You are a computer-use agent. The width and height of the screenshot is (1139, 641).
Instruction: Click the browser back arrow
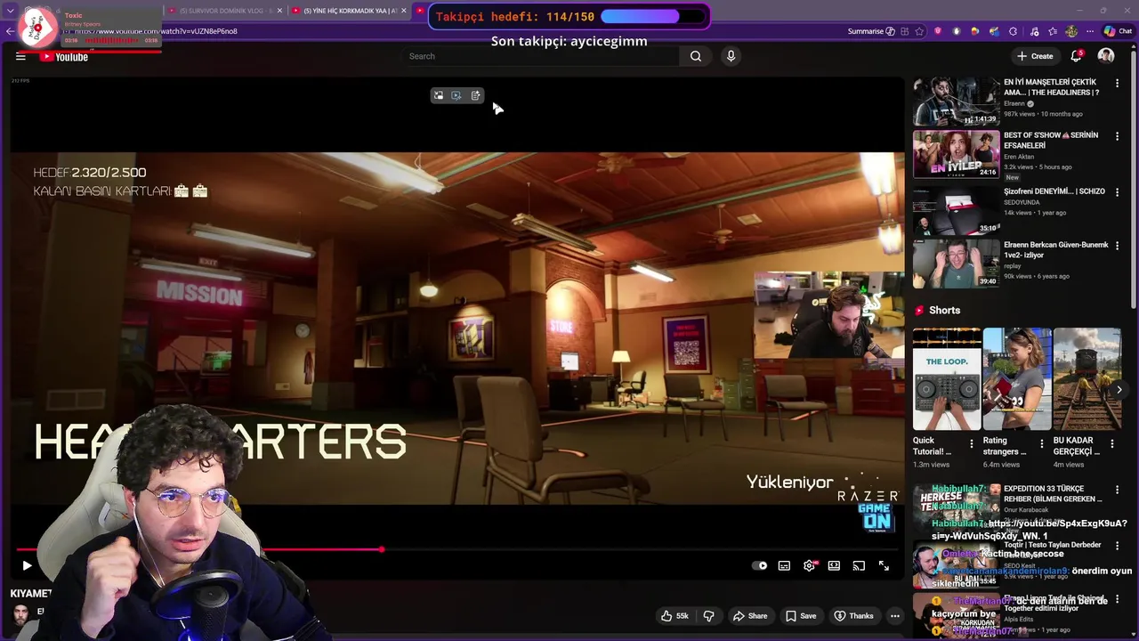[x=10, y=31]
